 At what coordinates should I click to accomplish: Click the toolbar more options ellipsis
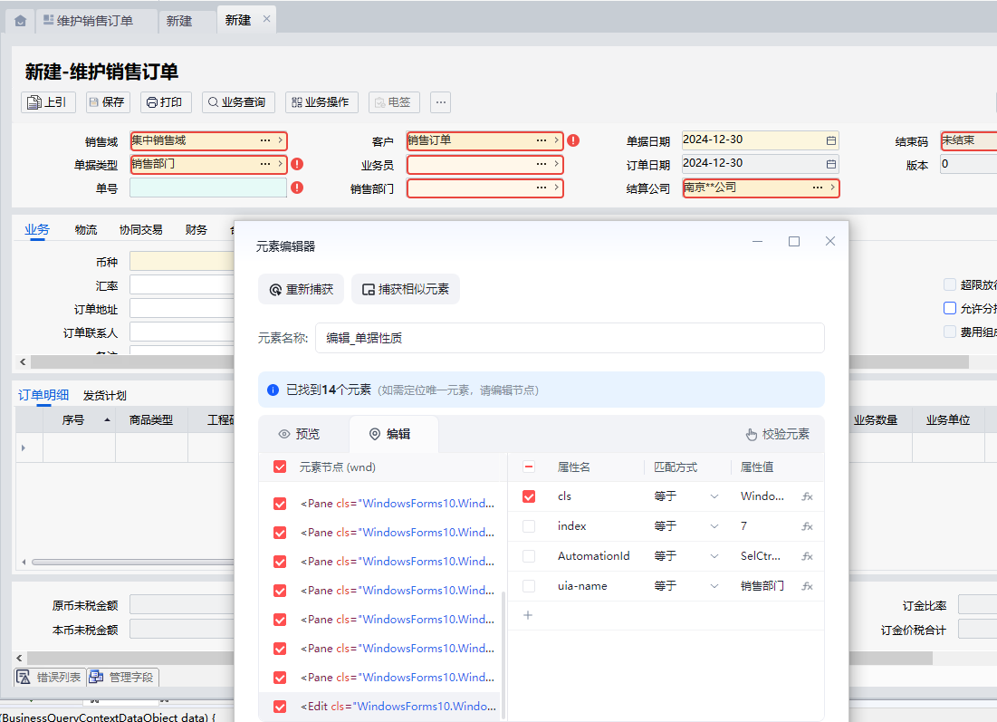click(x=440, y=102)
